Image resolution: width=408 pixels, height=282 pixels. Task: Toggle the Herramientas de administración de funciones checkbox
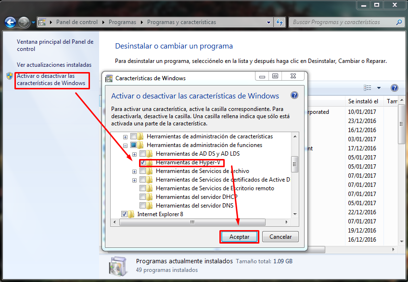tap(133, 145)
